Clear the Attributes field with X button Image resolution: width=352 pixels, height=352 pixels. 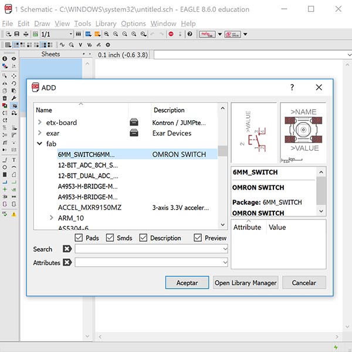pyautogui.click(x=67, y=262)
